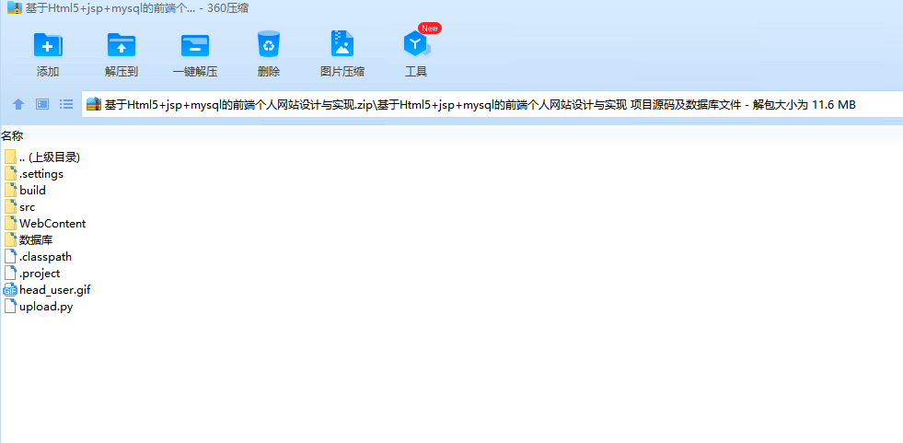The image size is (903, 443).
Task: Click the 一键解压 (one-click extract) icon
Action: 195,45
